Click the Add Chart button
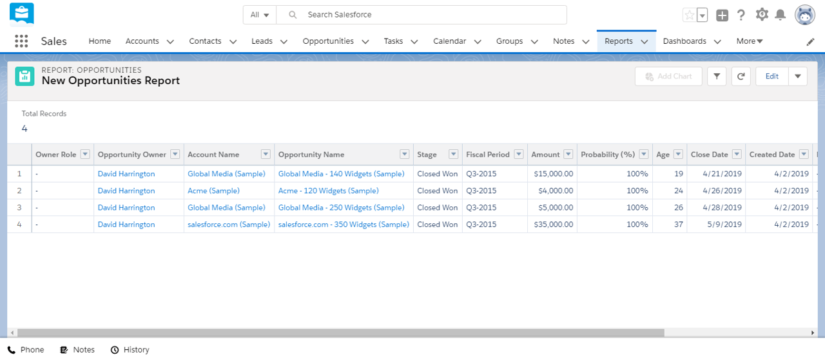 pyautogui.click(x=668, y=76)
